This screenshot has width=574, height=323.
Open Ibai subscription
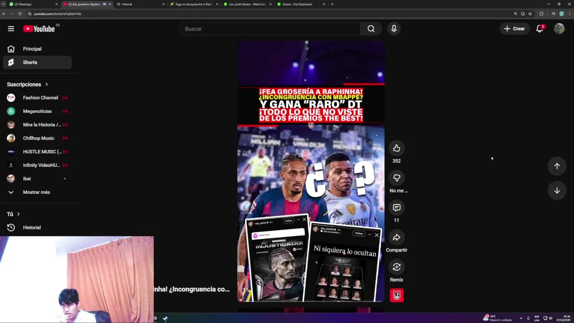tap(37, 179)
